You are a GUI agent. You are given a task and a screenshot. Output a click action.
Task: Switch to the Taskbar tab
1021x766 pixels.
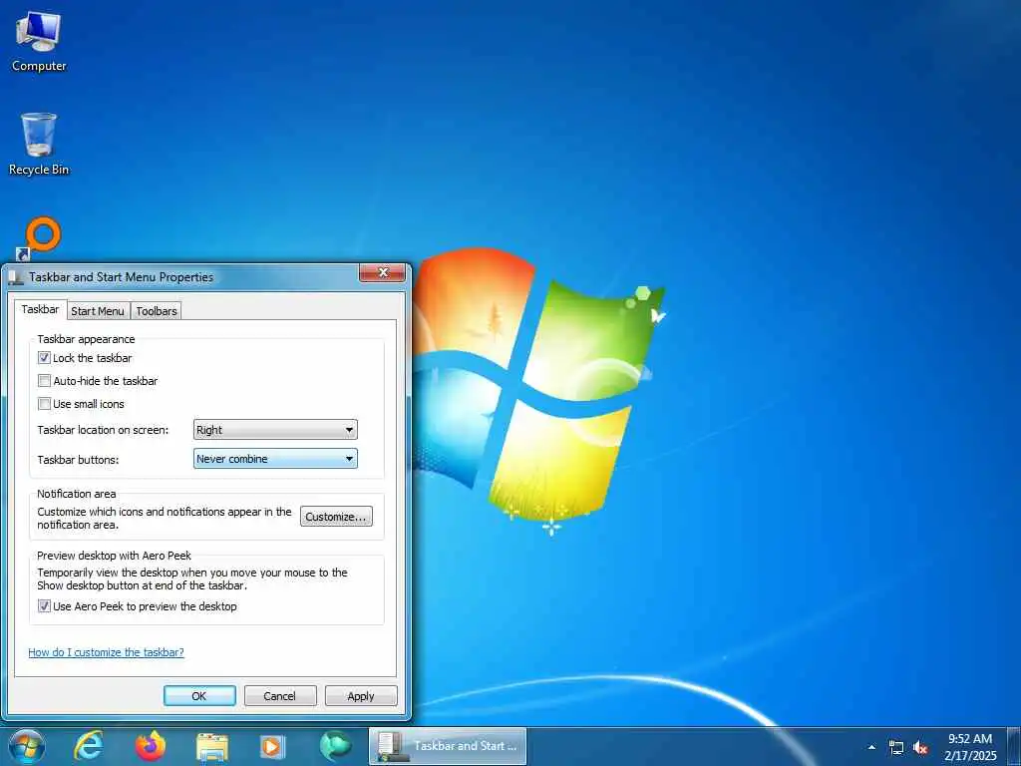40,309
